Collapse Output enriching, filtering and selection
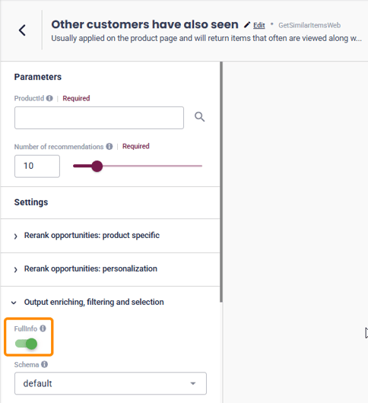The image size is (368, 403). (87, 303)
